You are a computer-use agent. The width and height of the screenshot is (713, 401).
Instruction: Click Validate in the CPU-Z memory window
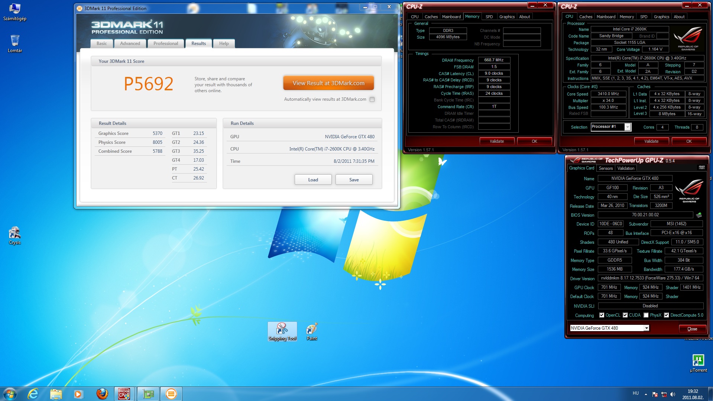(497, 141)
